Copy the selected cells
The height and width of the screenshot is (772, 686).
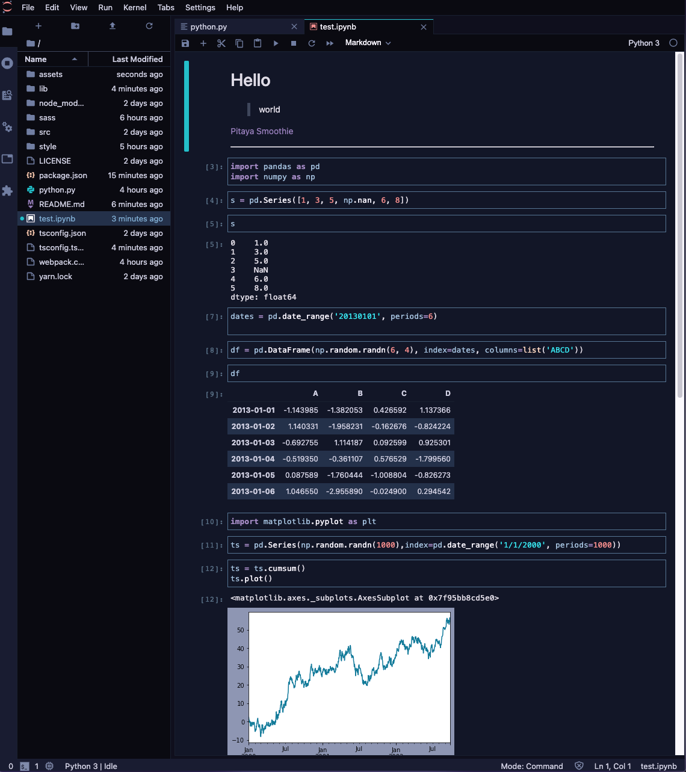click(x=239, y=43)
